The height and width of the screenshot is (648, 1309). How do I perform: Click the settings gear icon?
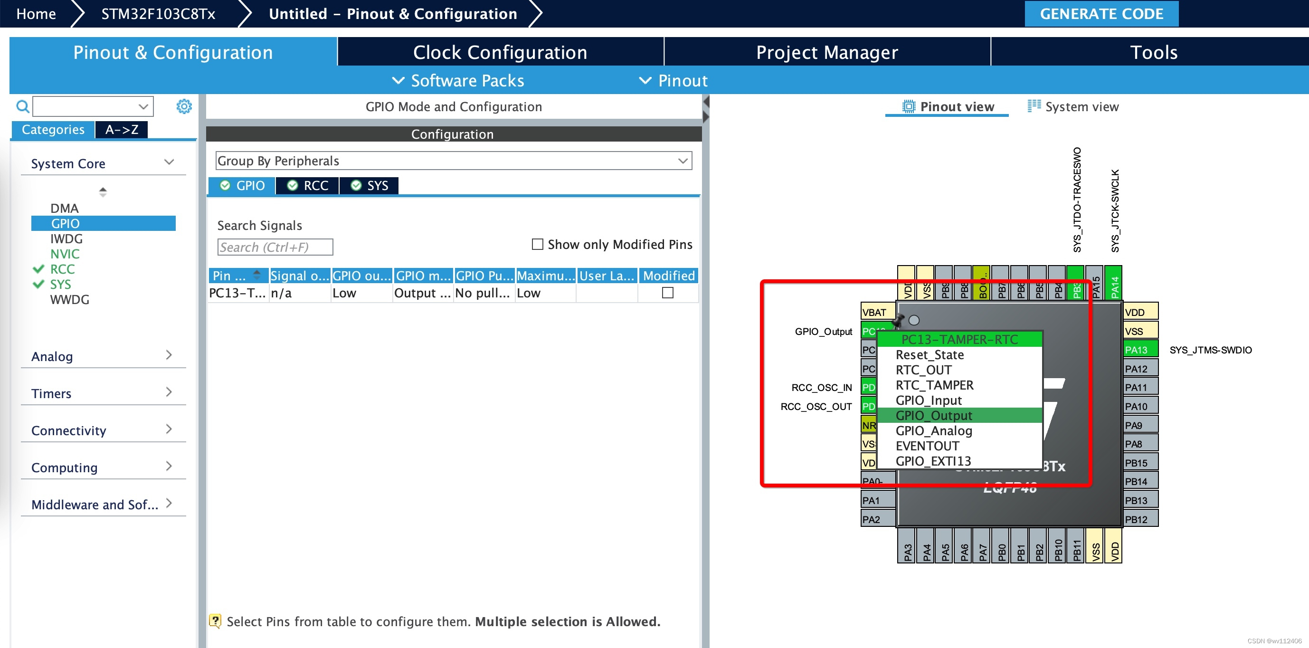tap(184, 106)
